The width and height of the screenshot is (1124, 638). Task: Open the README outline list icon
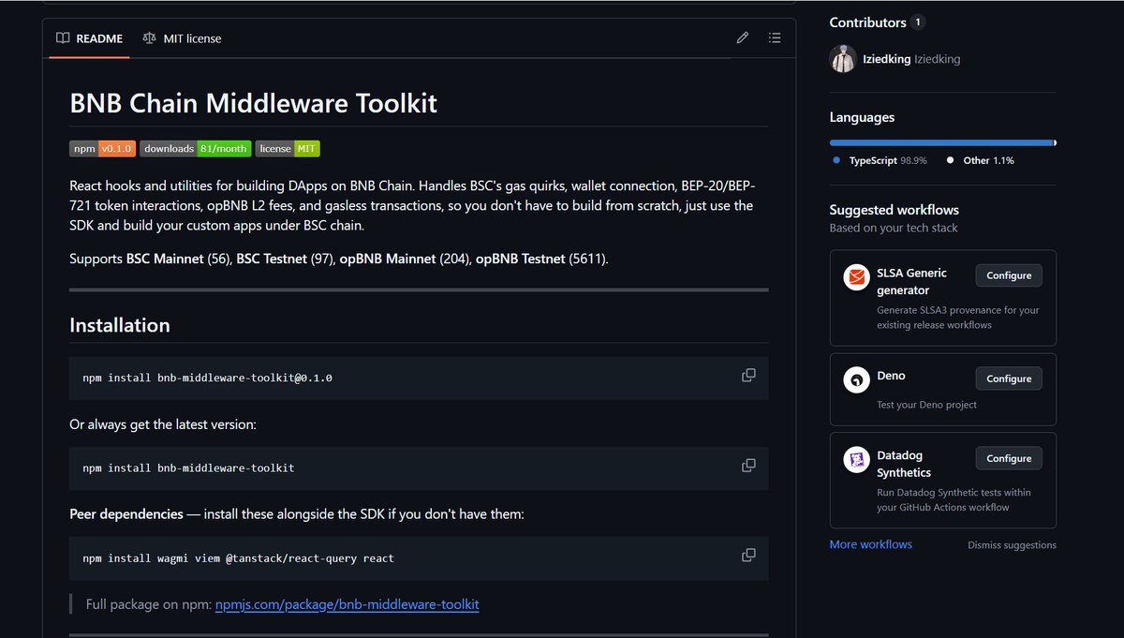[775, 38]
